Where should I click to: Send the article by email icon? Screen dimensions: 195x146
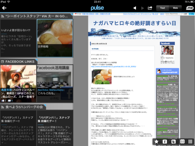pos(182,141)
